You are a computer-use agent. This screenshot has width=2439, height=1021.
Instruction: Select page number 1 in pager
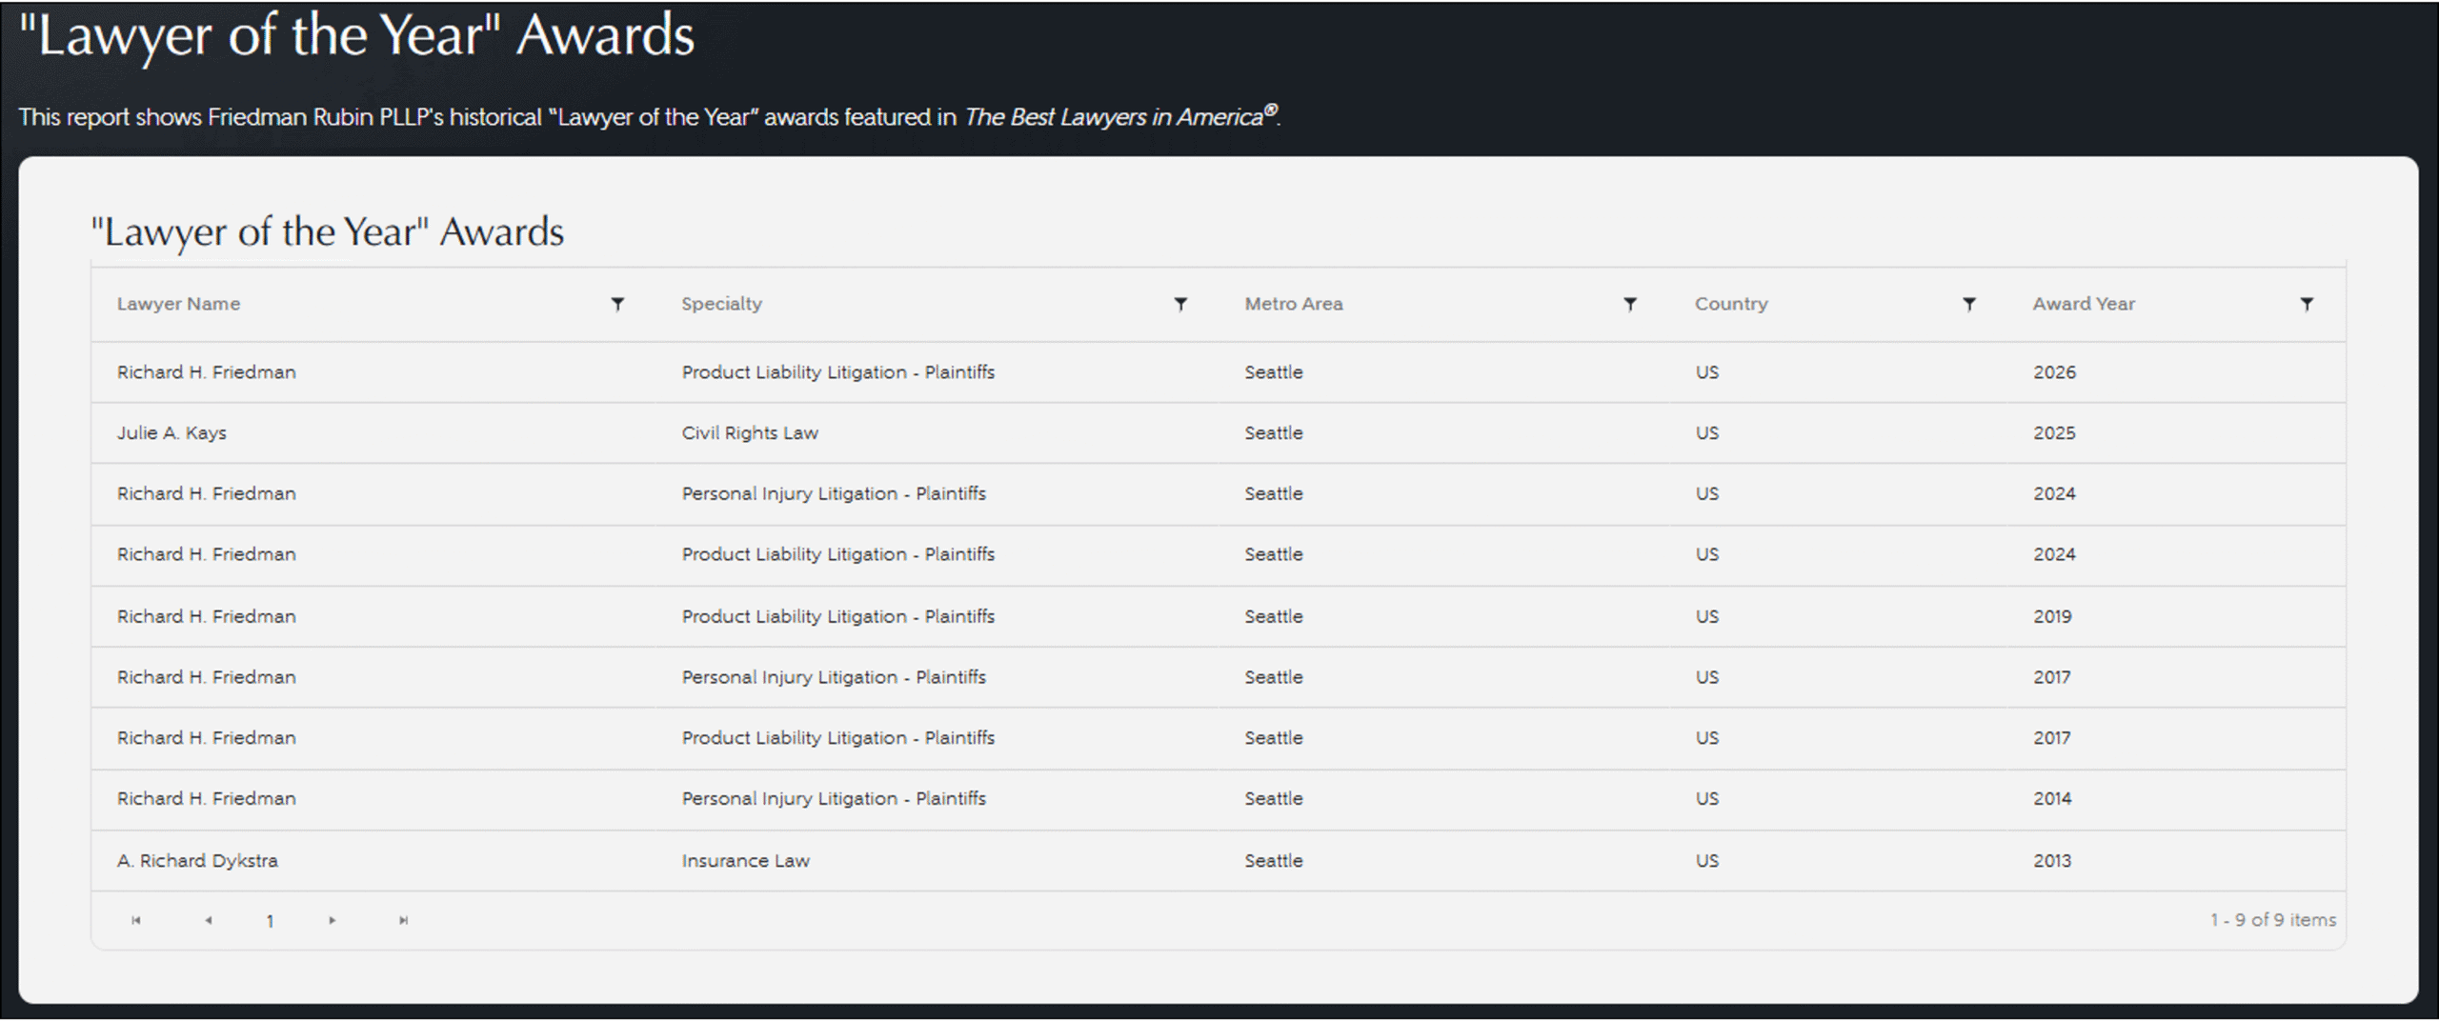(x=271, y=921)
